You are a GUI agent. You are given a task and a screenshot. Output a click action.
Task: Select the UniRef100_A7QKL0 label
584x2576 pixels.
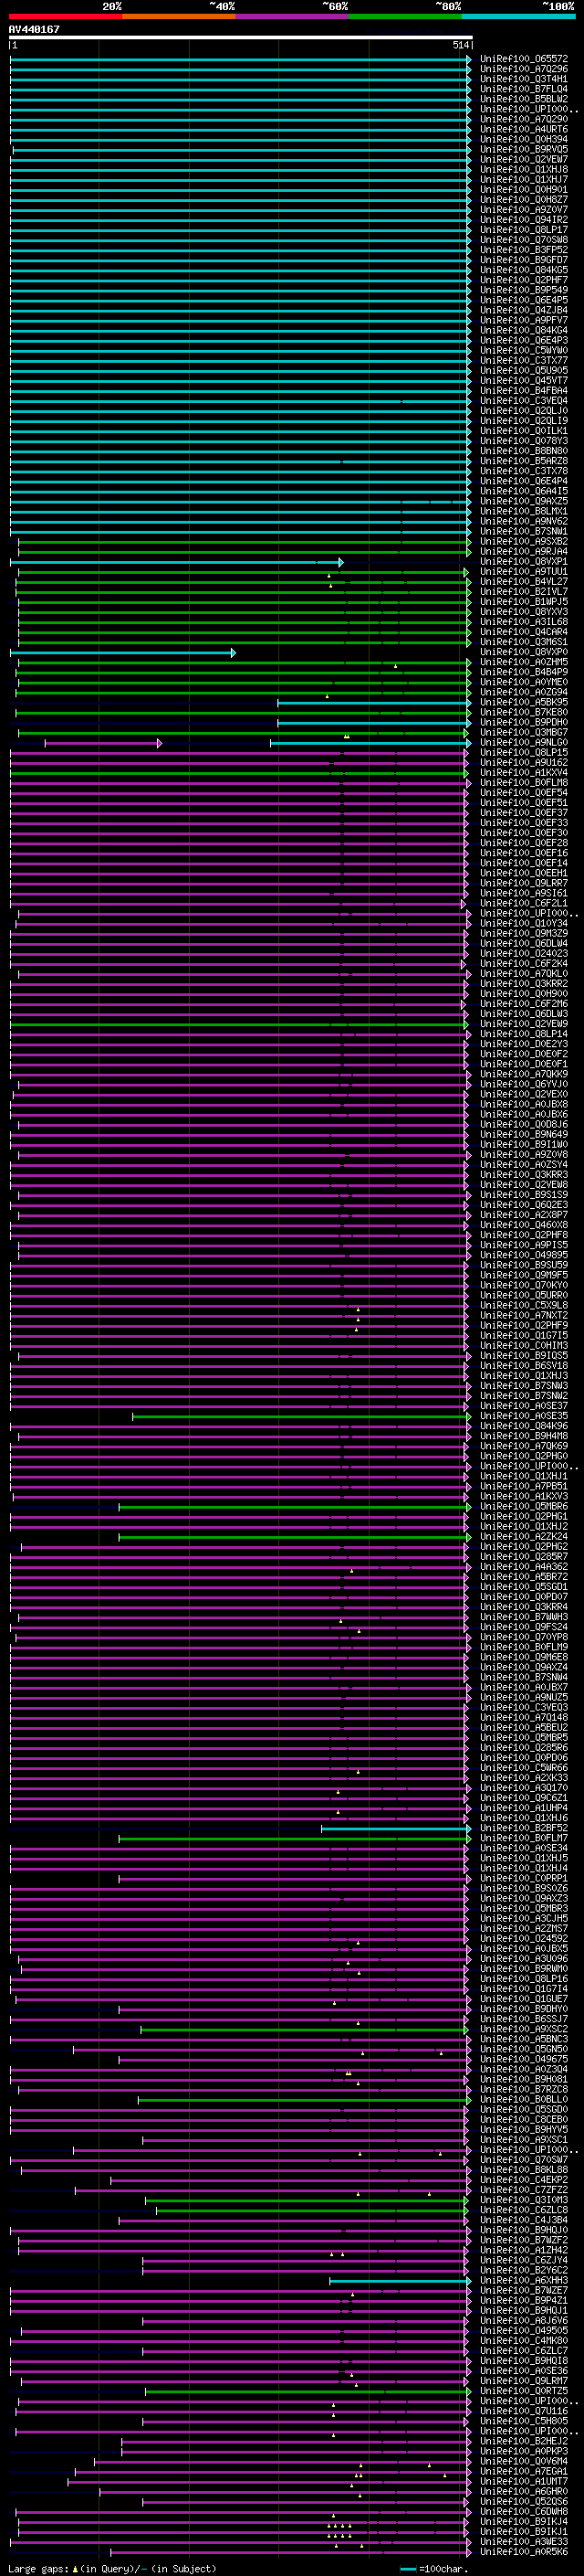(x=524, y=974)
